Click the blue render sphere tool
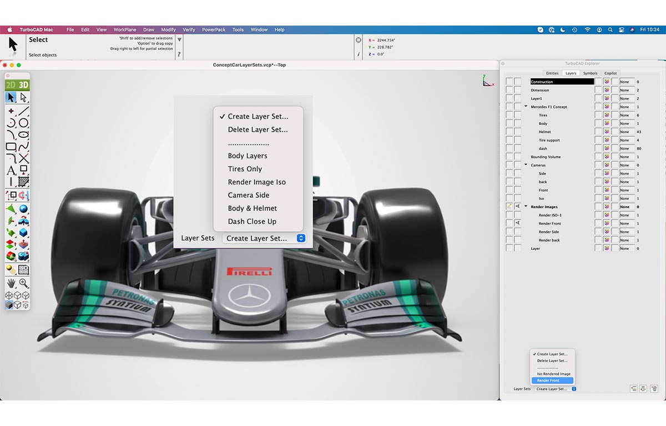The image size is (666, 426). click(x=24, y=208)
